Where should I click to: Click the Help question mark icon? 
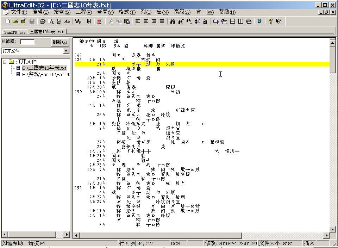click(x=270, y=21)
